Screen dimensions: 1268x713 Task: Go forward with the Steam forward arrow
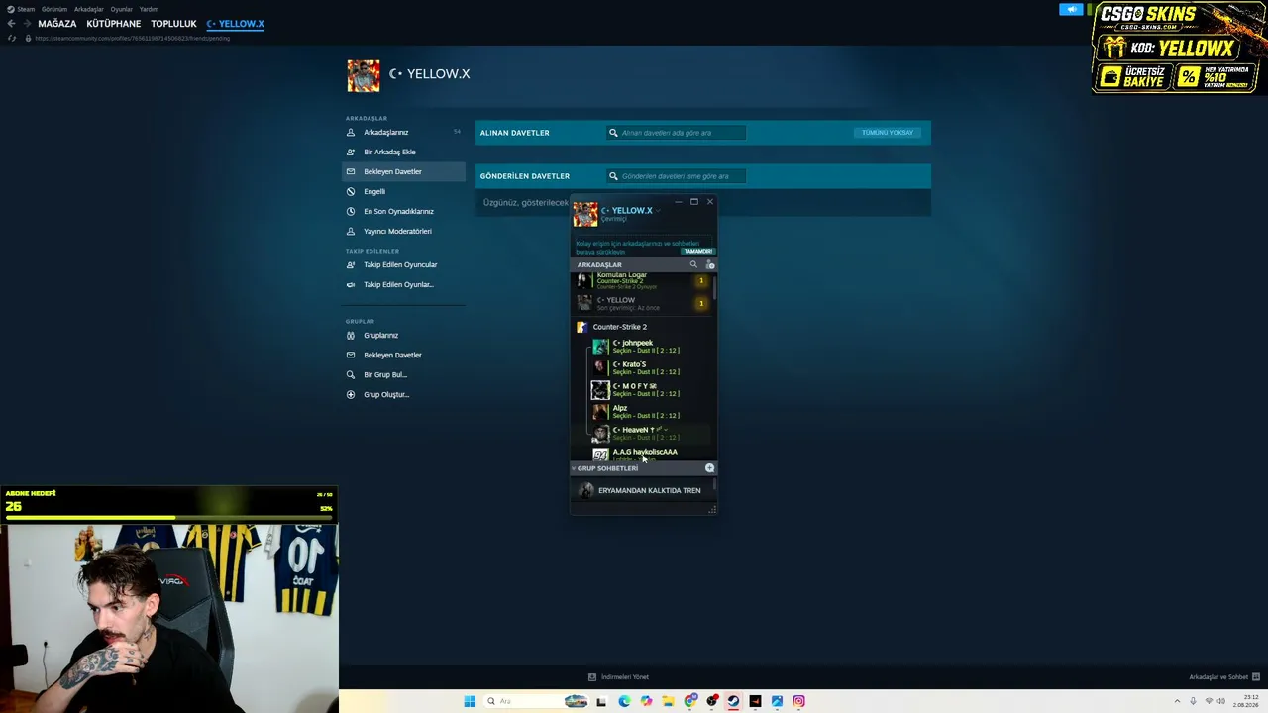26,24
